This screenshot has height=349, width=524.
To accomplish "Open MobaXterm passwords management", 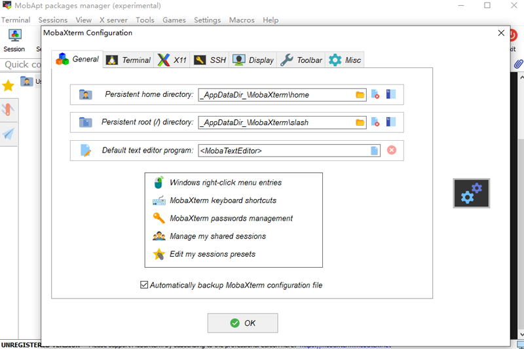I will tap(231, 219).
